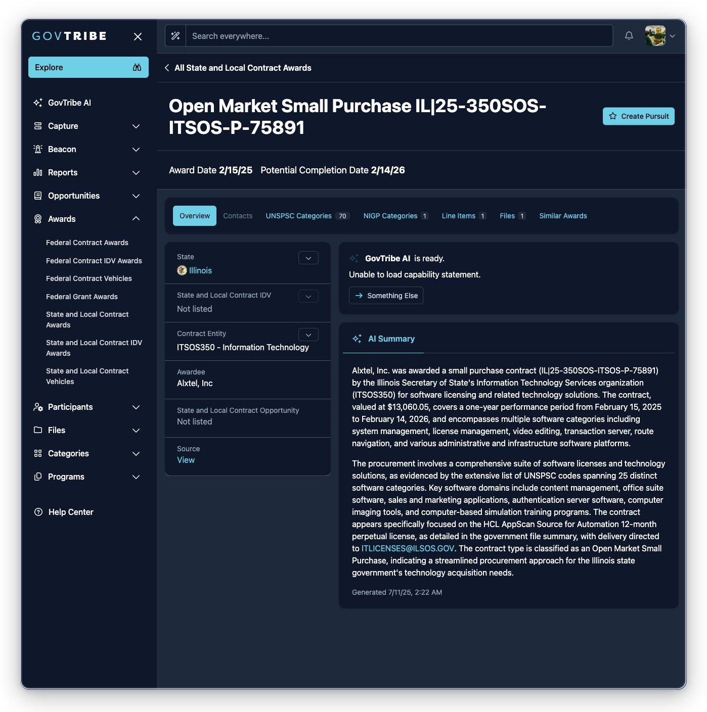This screenshot has height=712, width=707.
Task: Click the back arrow beside All State and Local Contract Awards
Action: coord(167,68)
